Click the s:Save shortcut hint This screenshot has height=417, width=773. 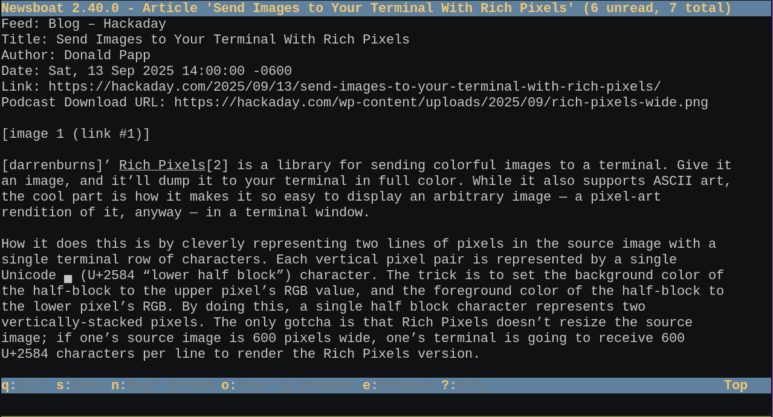click(x=79, y=386)
